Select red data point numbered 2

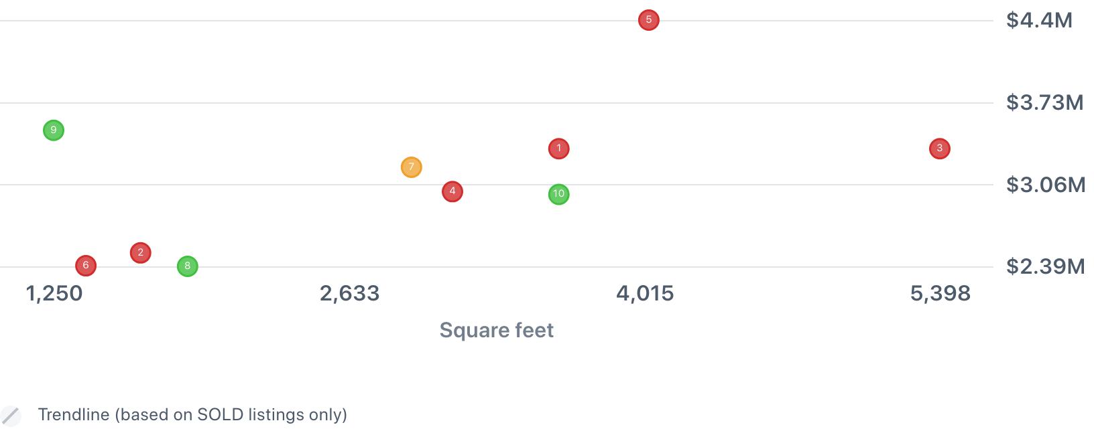[x=140, y=252]
